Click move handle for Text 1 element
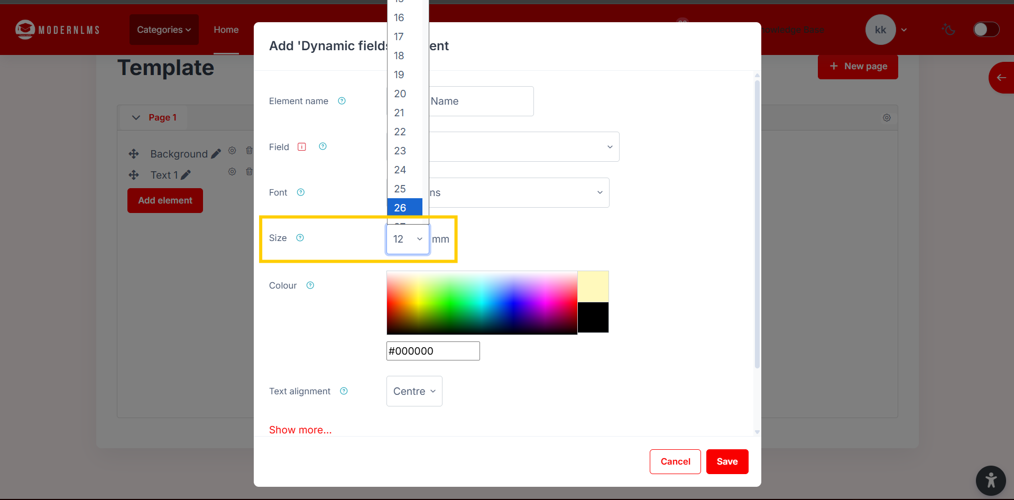Viewport: 1014px width, 500px height. [x=134, y=175]
